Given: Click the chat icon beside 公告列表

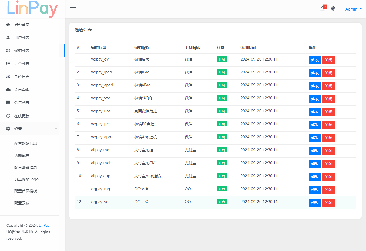Looking at the screenshot, I should [8, 102].
